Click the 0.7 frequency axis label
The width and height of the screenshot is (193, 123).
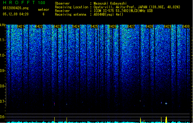(x=2, y=101)
